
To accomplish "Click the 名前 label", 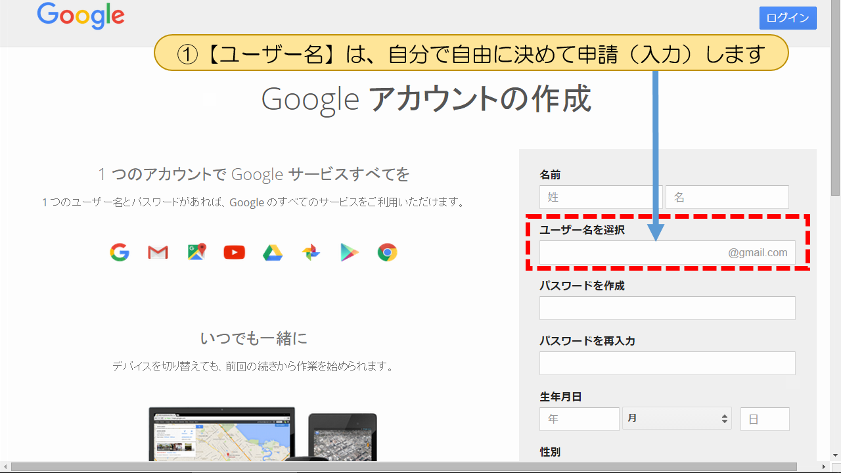I will [550, 175].
